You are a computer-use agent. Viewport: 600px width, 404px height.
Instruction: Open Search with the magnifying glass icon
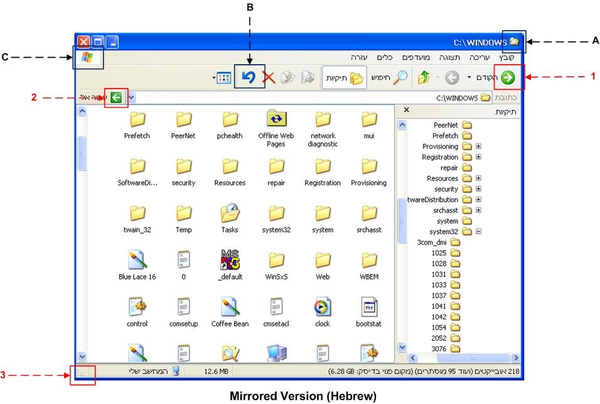(400, 77)
